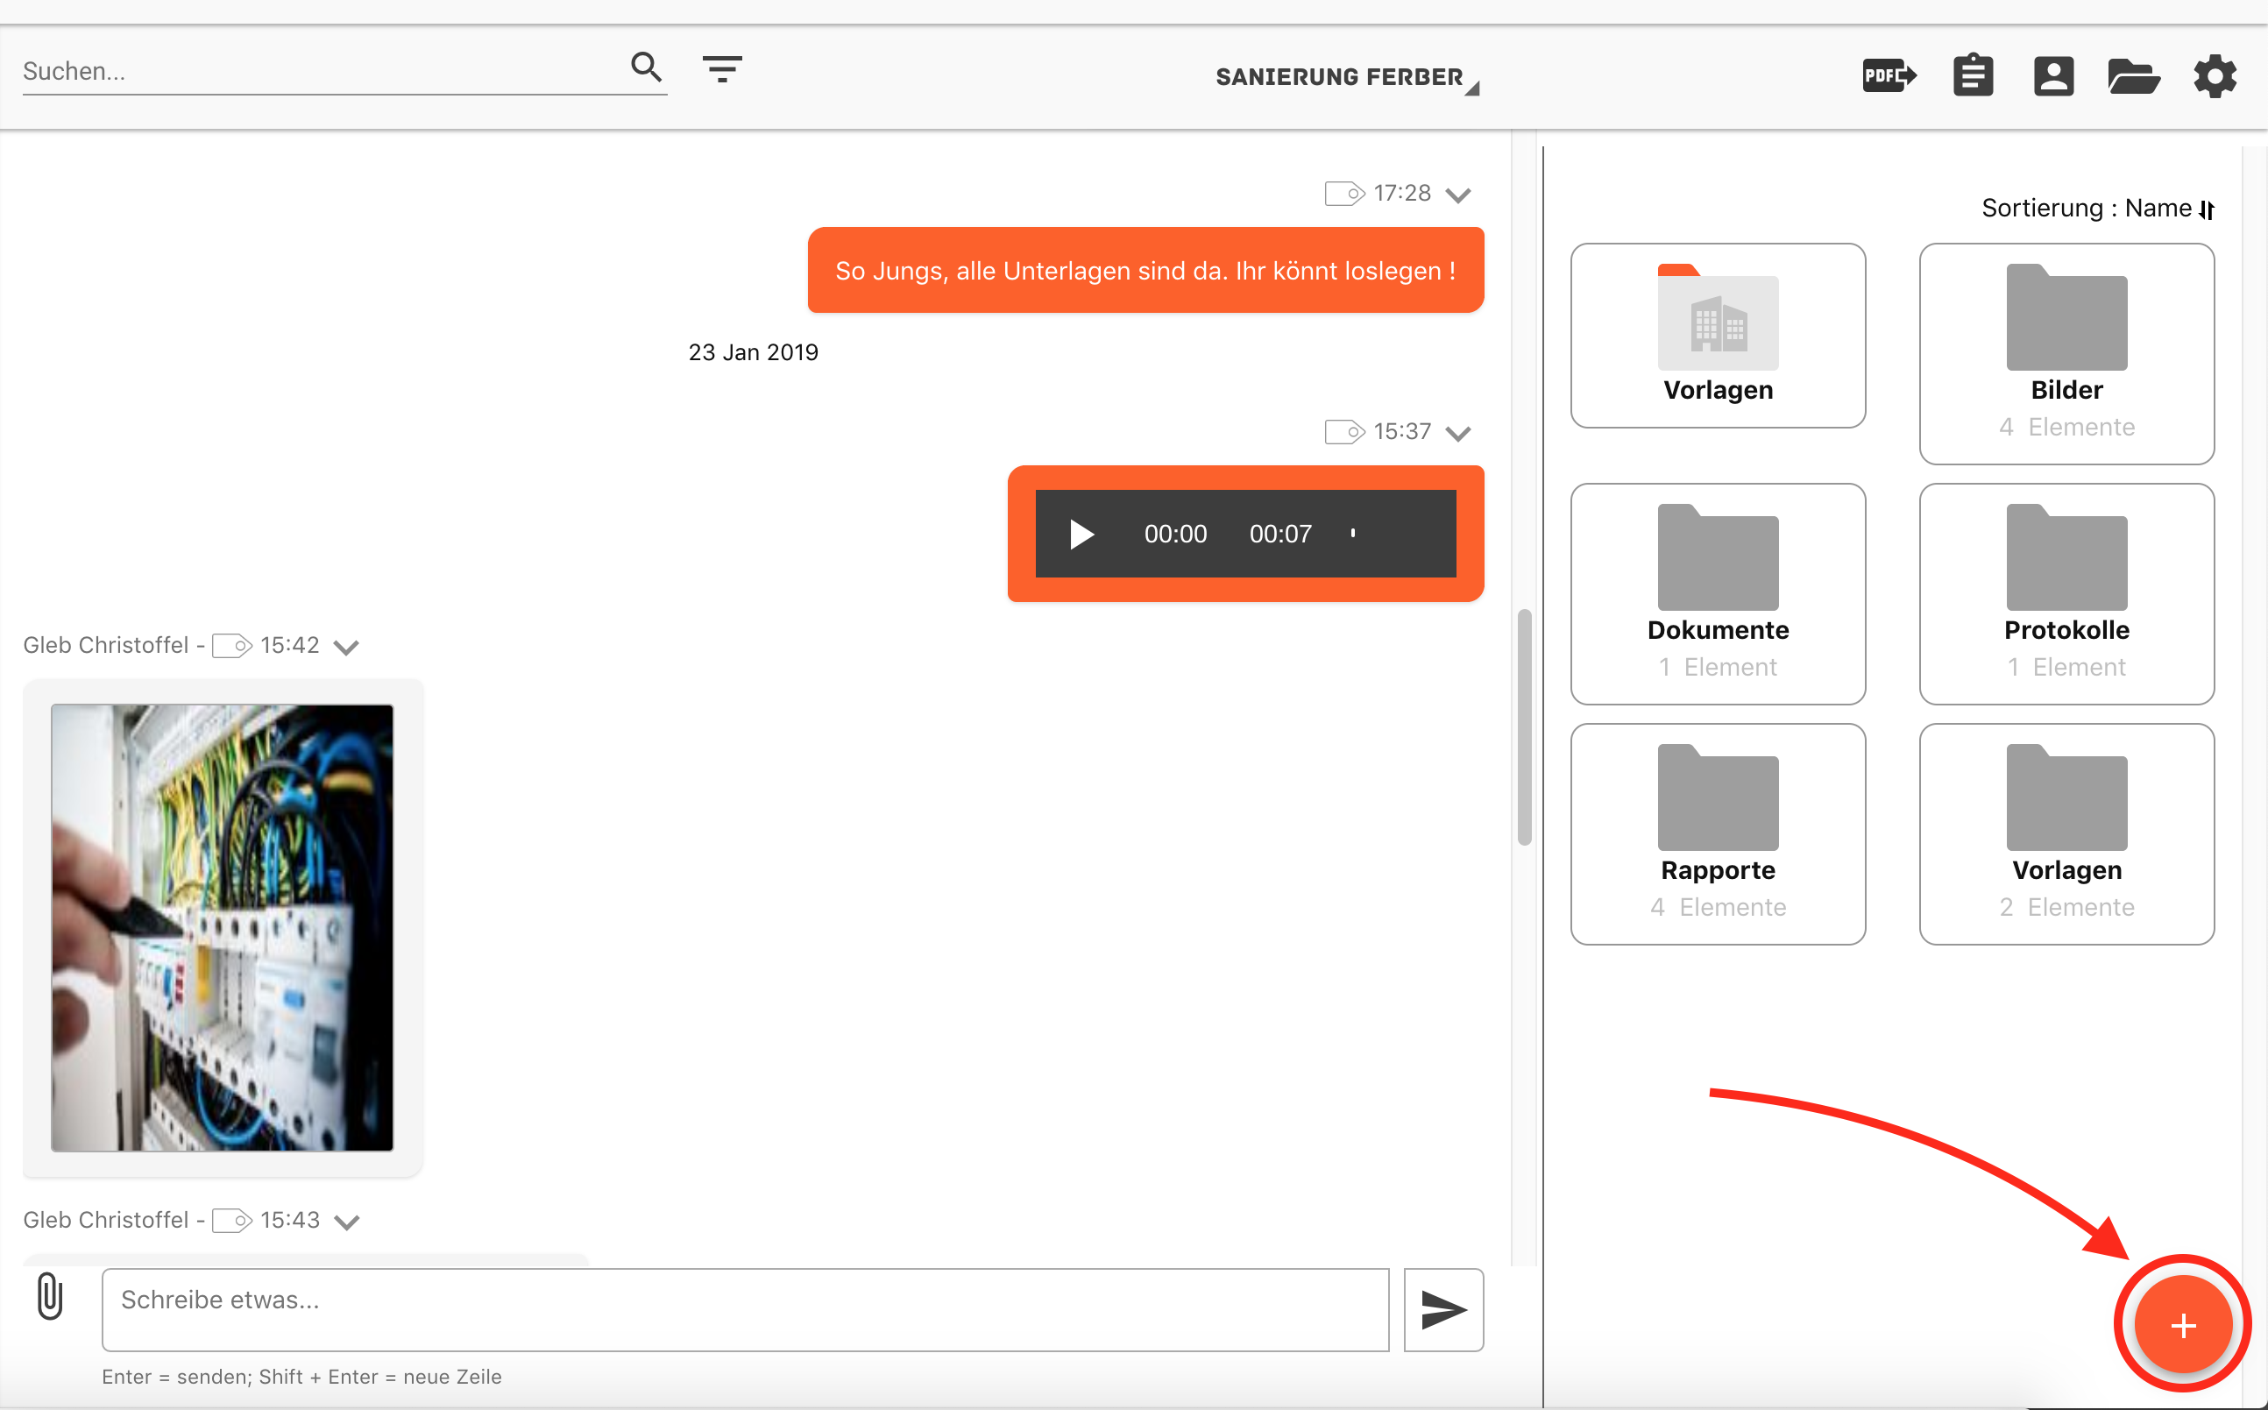Attach a file with the paperclip
2268x1410 pixels.
click(49, 1297)
